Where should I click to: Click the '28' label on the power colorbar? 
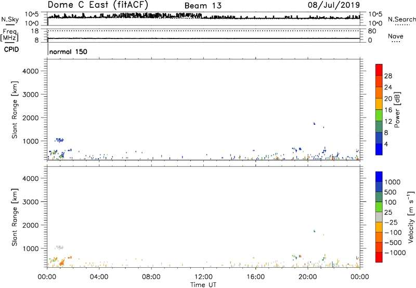[388, 76]
